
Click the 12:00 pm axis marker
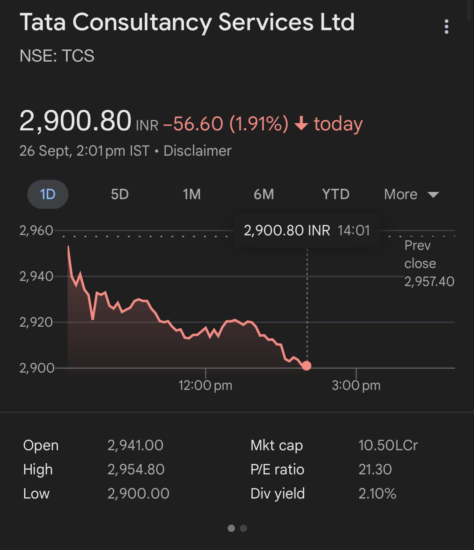205,385
